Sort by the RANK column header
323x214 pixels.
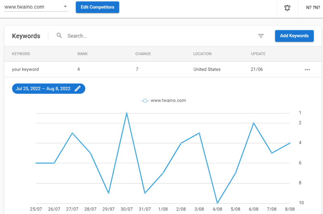tap(83, 54)
